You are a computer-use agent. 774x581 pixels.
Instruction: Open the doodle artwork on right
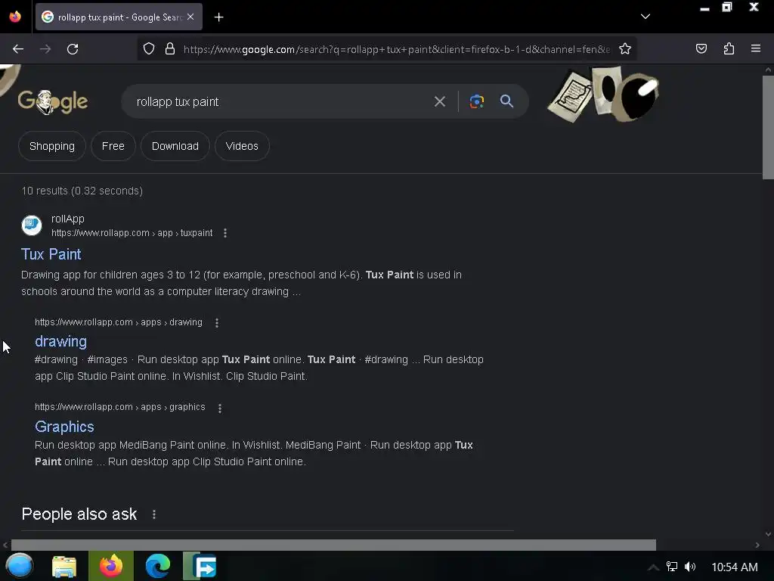[603, 93]
